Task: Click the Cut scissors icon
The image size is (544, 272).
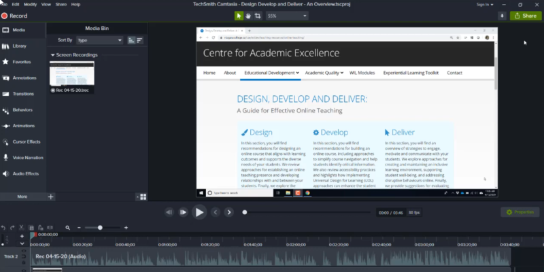Action: click(22, 228)
